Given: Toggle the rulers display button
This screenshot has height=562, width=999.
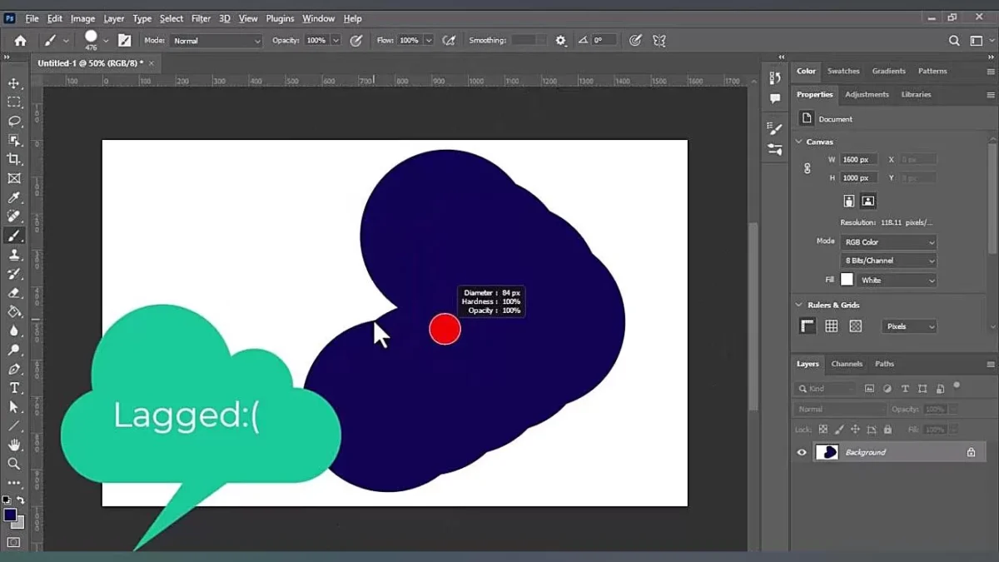Looking at the screenshot, I should coord(808,326).
